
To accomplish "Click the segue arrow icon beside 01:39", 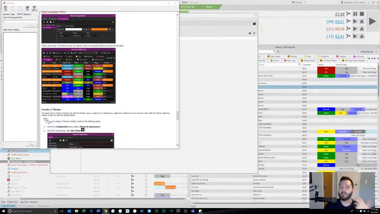I will (348, 14).
